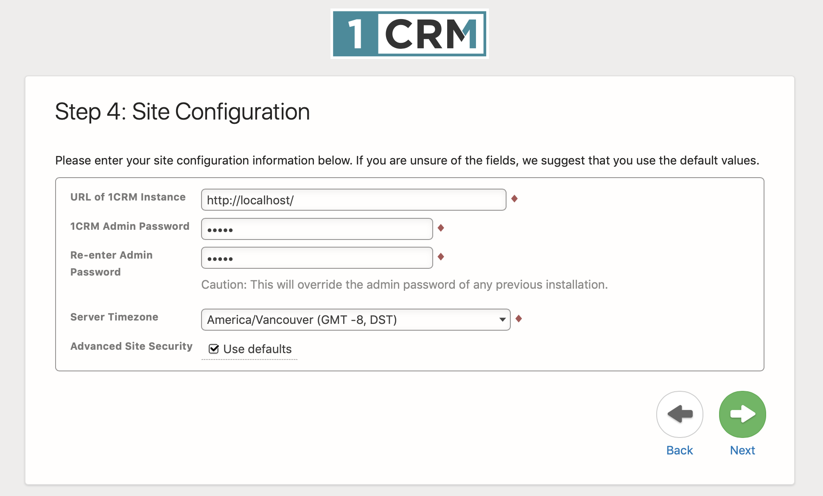Open the Server Timezone dropdown
The width and height of the screenshot is (823, 496).
coord(356,320)
